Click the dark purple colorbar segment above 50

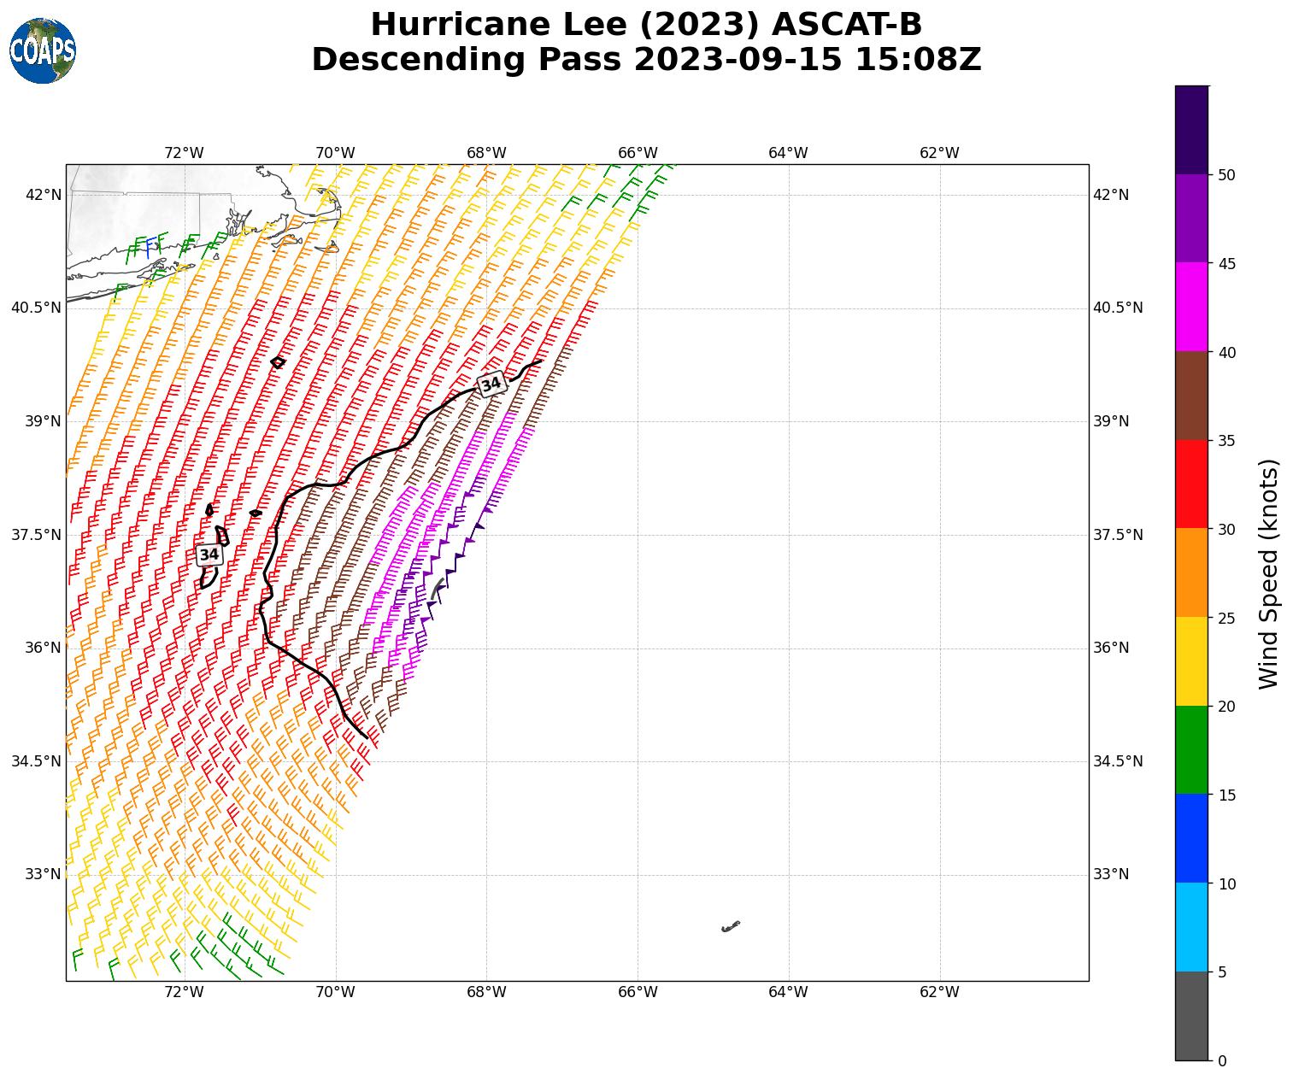pos(1191,130)
